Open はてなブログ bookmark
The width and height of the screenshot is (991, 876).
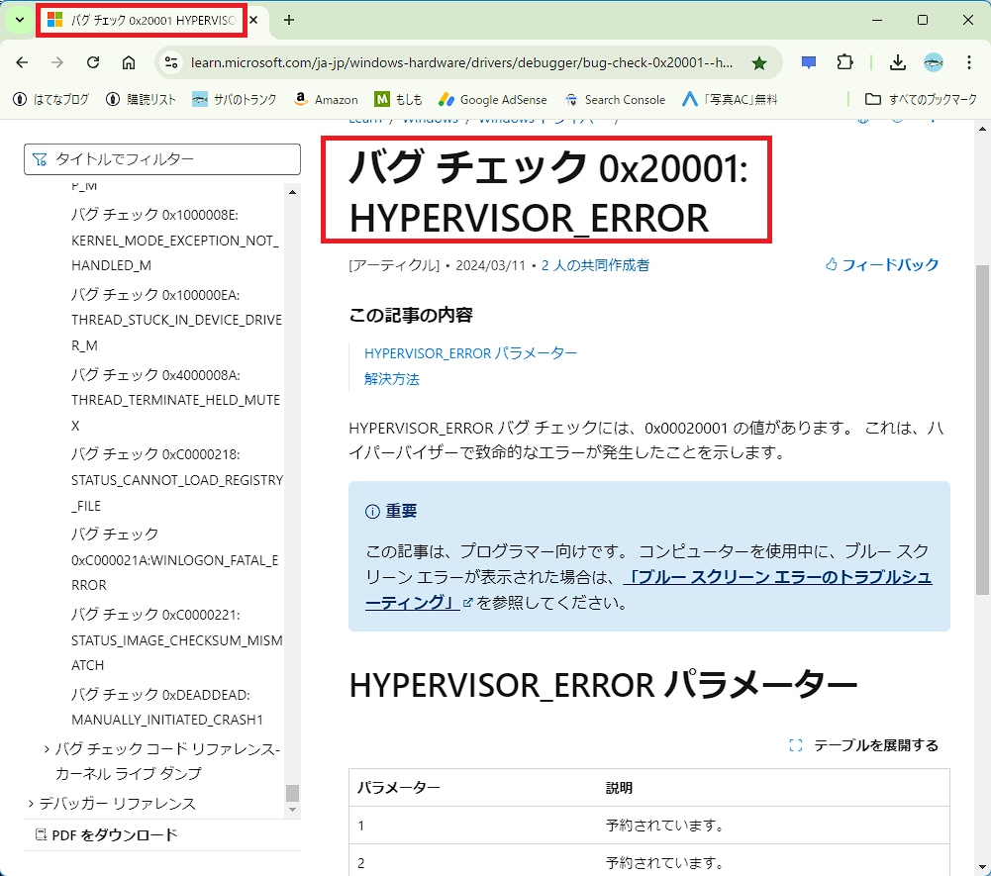[x=51, y=99]
